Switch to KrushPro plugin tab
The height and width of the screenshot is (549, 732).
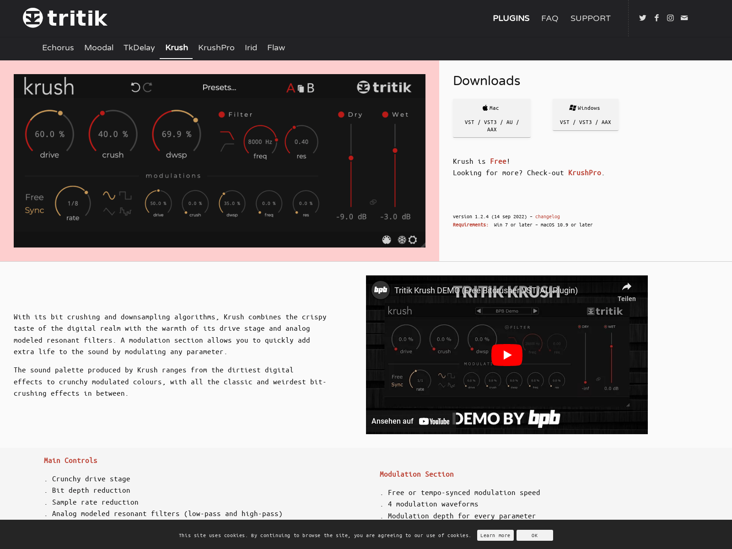216,48
